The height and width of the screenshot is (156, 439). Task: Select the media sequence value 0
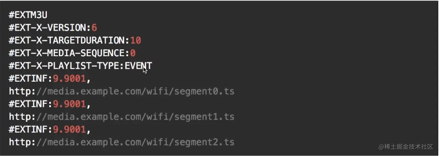pyautogui.click(x=133, y=53)
